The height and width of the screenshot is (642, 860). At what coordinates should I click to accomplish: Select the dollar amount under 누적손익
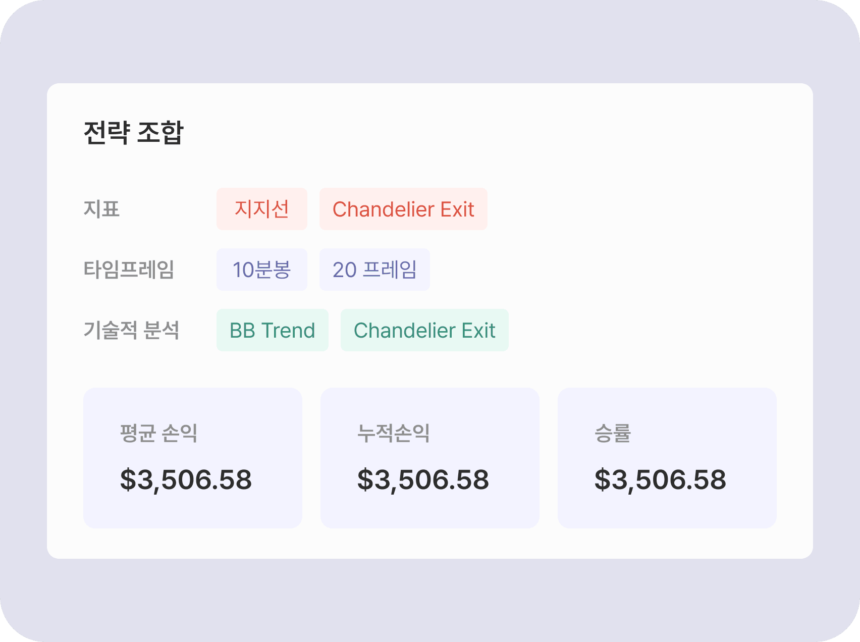423,479
